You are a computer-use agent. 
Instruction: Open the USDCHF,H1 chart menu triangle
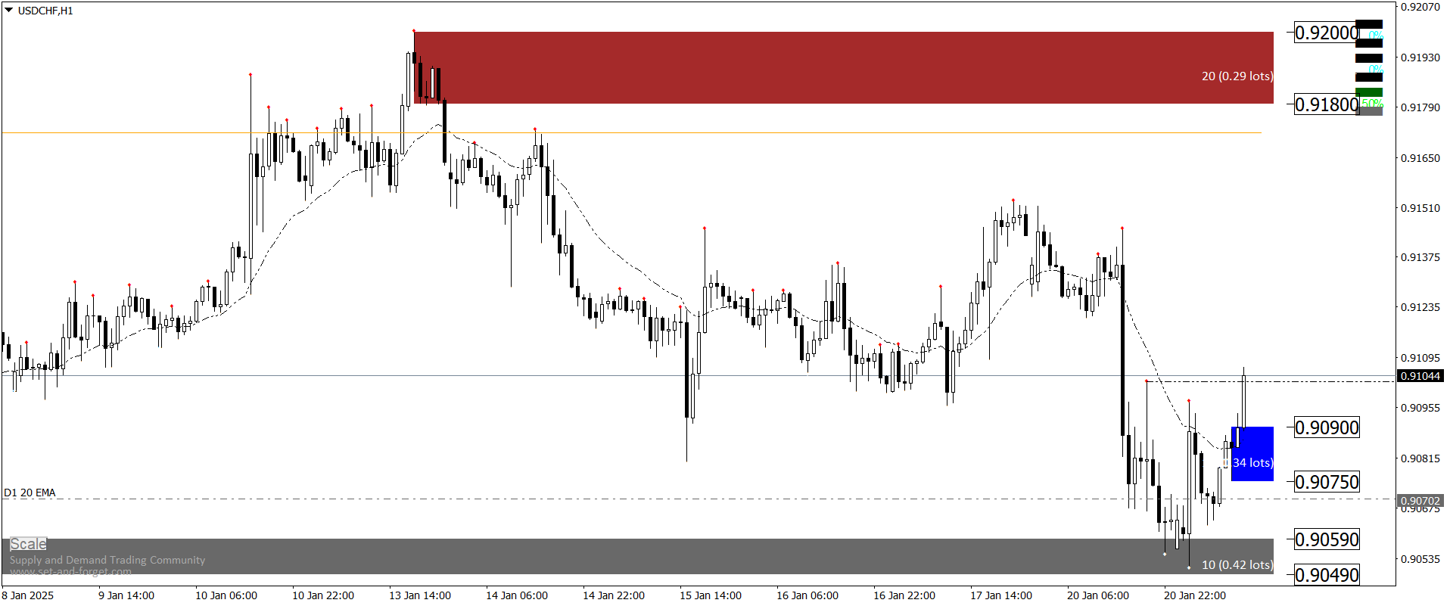[x=8, y=11]
